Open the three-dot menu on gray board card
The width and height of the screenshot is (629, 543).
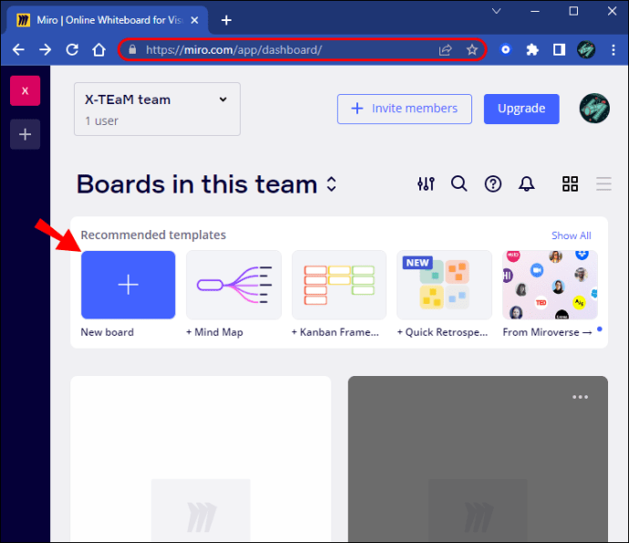[580, 397]
